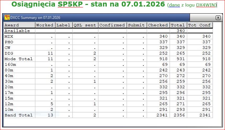This screenshot has height=130, width=225.
Task: Click the DIG award row label
Action: click(9, 53)
